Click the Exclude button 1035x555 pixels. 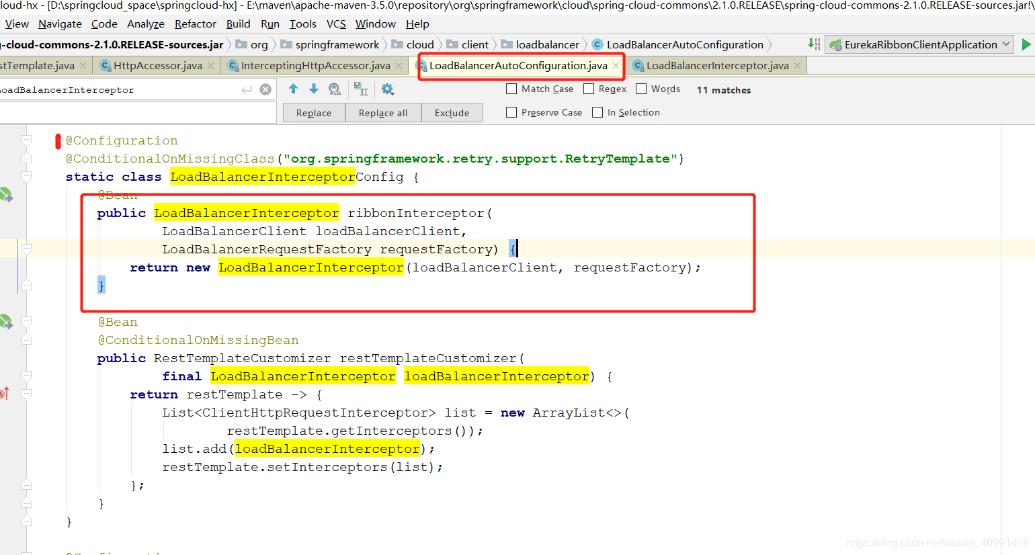[x=452, y=113]
